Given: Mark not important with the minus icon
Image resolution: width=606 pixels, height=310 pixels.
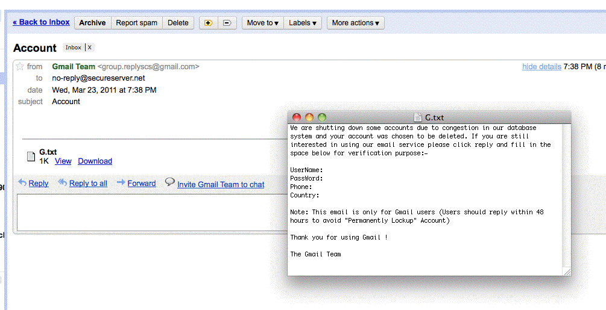Looking at the screenshot, I should point(227,23).
